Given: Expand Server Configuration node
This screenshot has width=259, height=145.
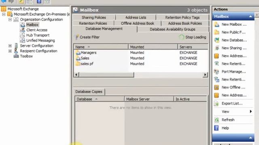Looking at the screenshot, I should click(x=10, y=46).
